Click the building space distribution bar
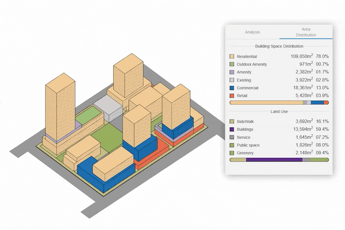 pos(279,103)
